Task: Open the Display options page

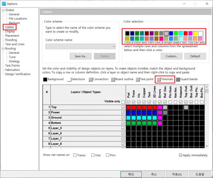Action: [10, 31]
